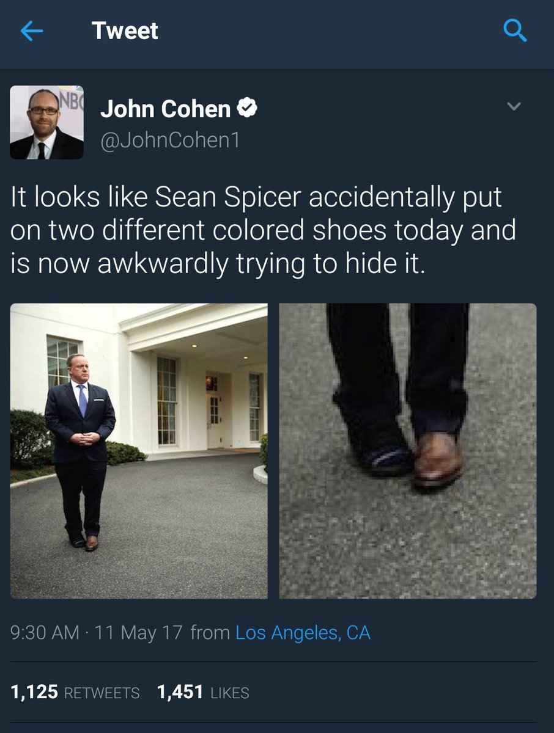Open the right close-up shoes photo
Screen dimensions: 554x733
coord(408,451)
